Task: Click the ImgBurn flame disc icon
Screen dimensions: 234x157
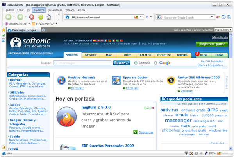Action: click(x=66, y=117)
